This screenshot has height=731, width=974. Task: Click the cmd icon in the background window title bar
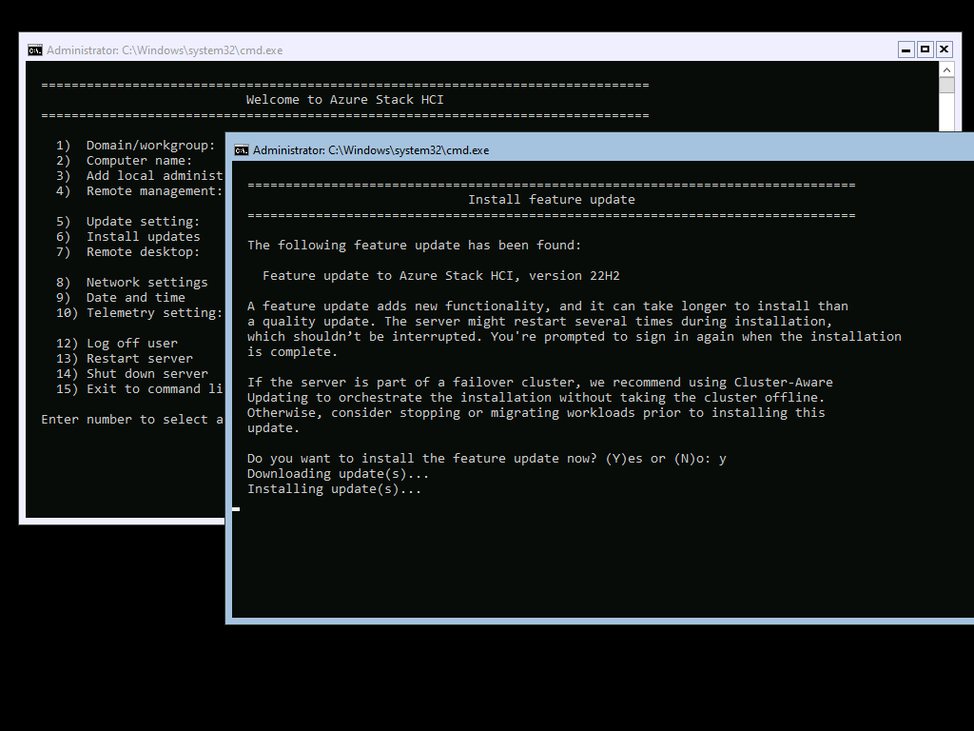pos(35,50)
